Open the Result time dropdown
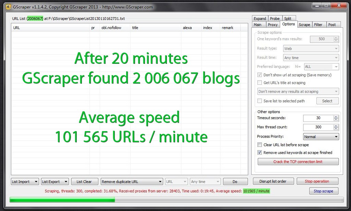This screenshot has height=211, width=351. [311, 58]
